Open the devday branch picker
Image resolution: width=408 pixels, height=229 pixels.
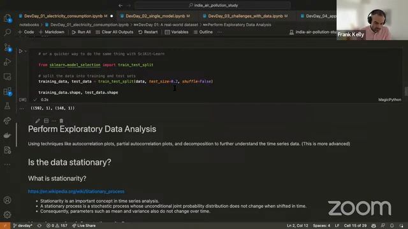pos(23,226)
